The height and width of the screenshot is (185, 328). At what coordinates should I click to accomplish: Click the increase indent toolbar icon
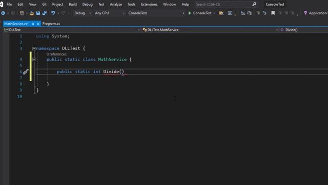coord(264,13)
